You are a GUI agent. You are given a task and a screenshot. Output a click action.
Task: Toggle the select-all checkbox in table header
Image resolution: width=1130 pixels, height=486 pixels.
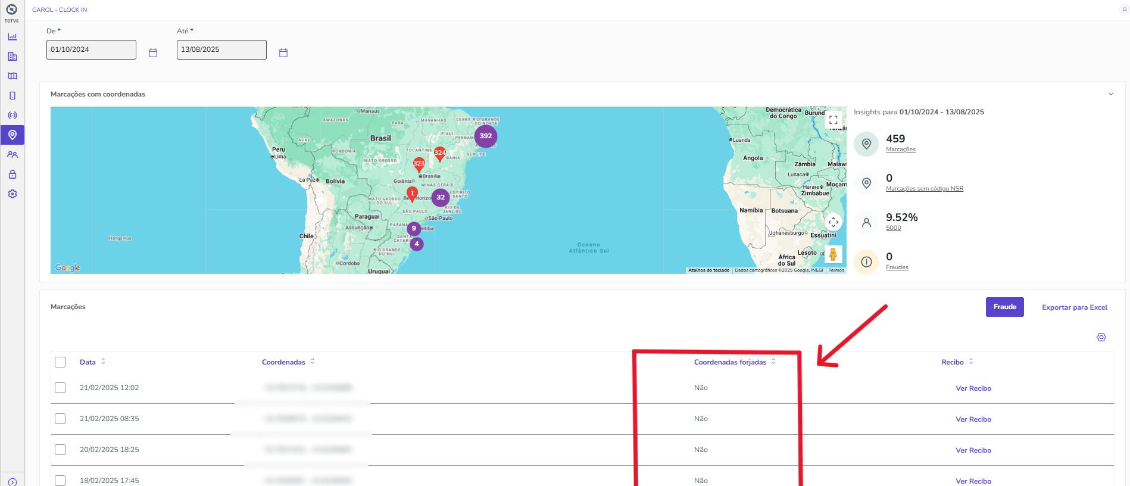coord(60,362)
